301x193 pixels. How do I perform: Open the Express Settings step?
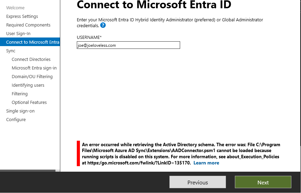[22, 16]
